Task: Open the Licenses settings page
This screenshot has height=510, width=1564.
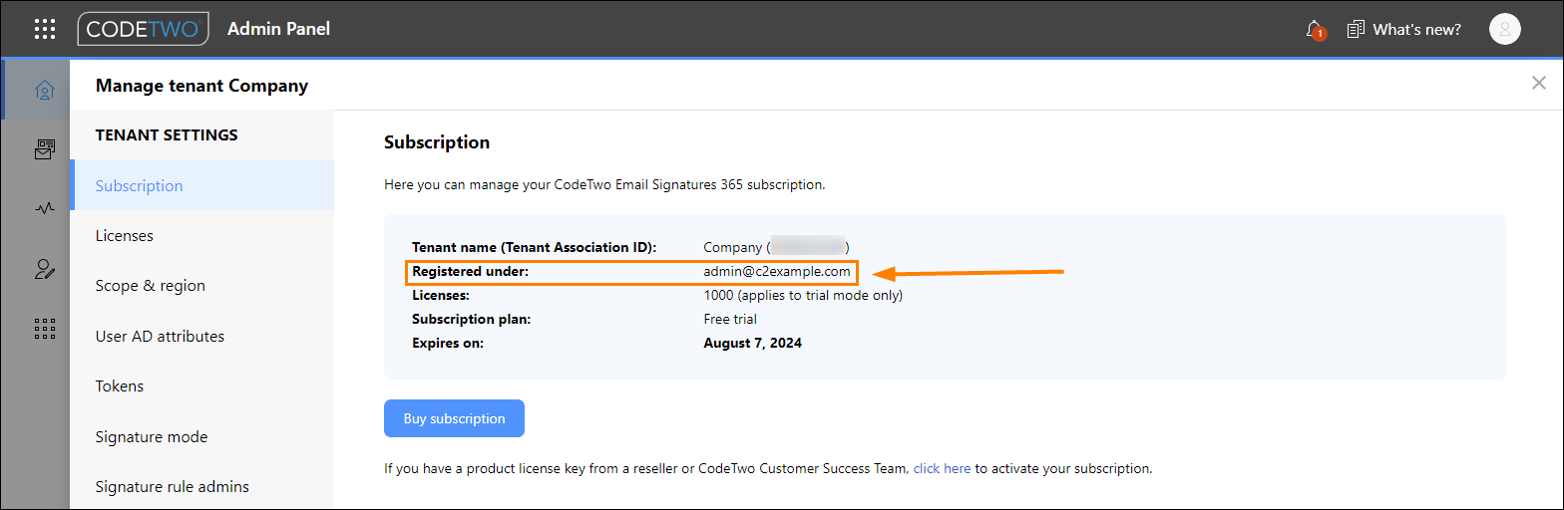Action: tap(201, 236)
